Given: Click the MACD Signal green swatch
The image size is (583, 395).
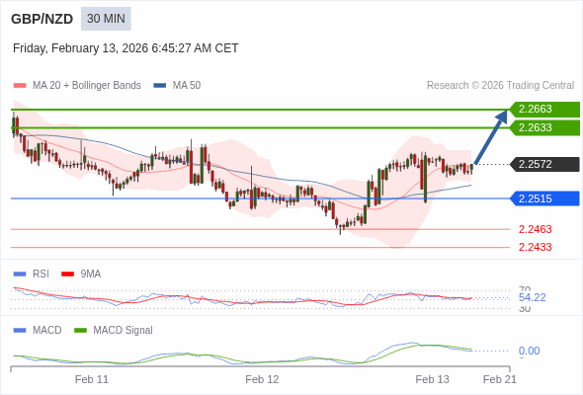Looking at the screenshot, I should [80, 331].
